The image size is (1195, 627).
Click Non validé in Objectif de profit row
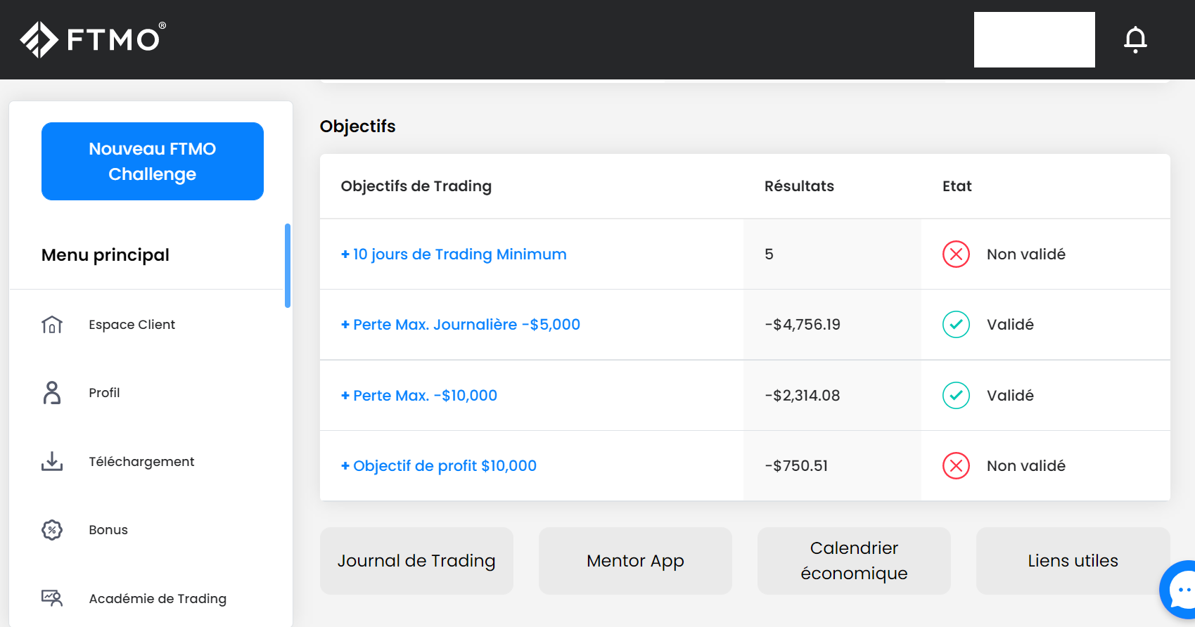[x=1026, y=465]
